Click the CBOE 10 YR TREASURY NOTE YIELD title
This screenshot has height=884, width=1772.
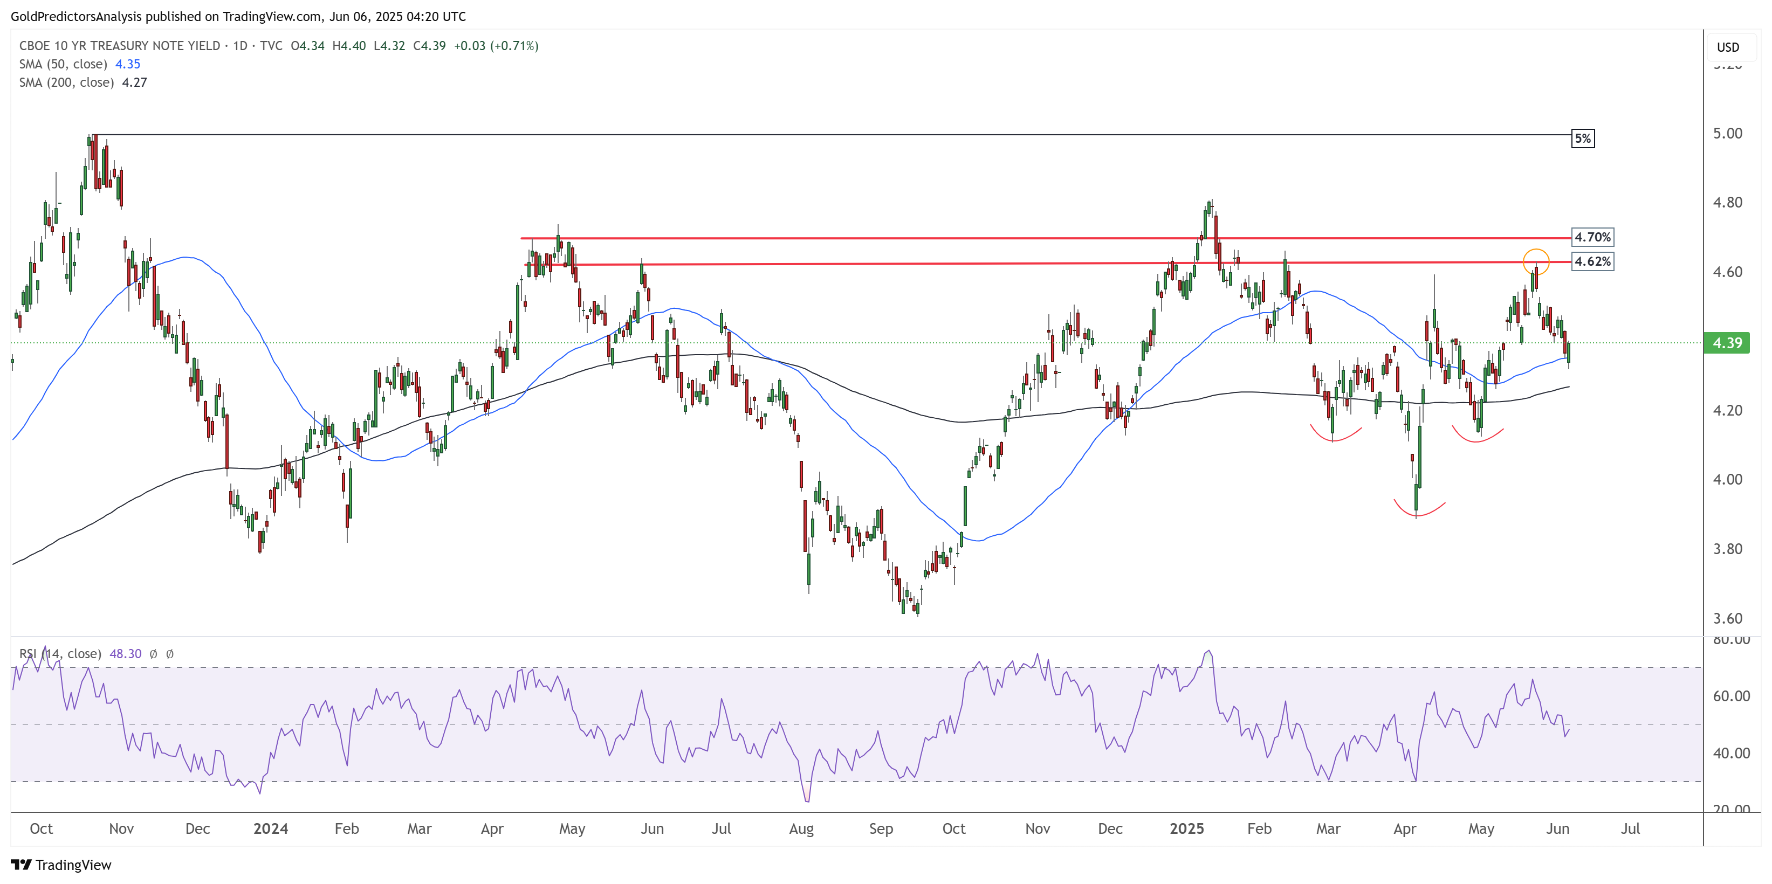point(119,45)
